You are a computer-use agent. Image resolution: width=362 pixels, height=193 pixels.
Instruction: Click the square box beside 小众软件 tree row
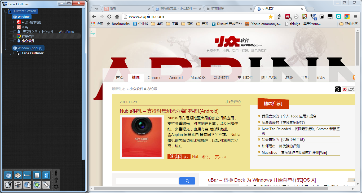tap(15, 41)
